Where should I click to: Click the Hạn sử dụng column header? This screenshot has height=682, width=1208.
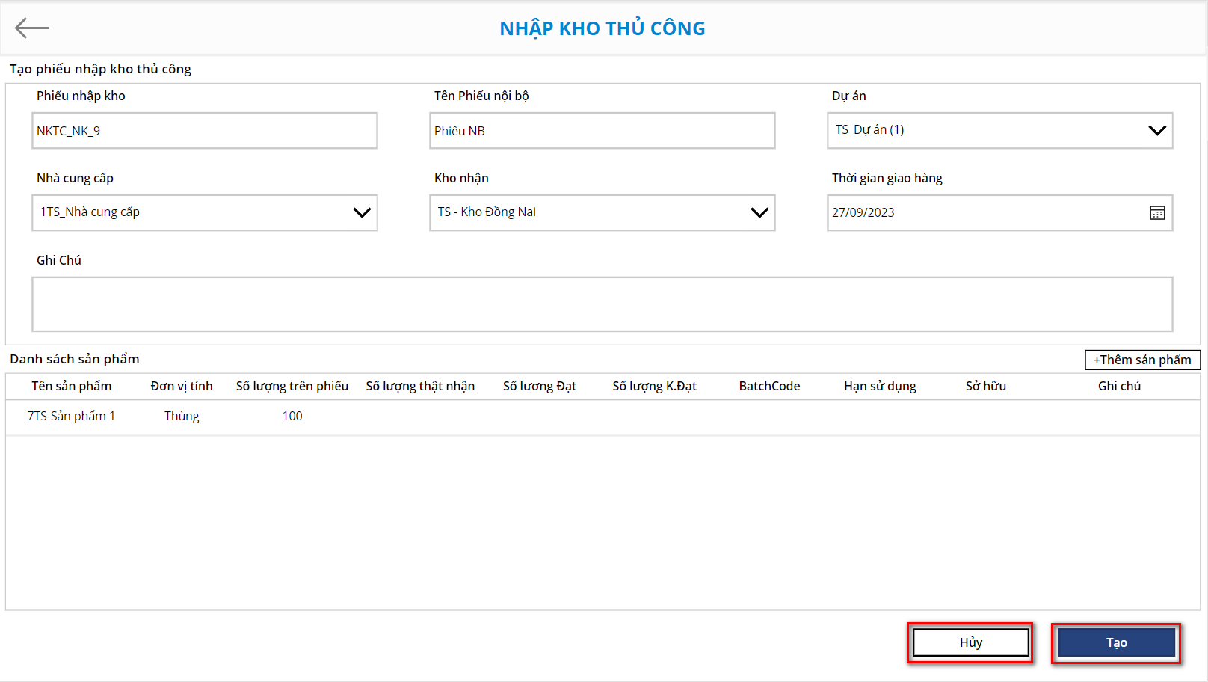coord(880,386)
